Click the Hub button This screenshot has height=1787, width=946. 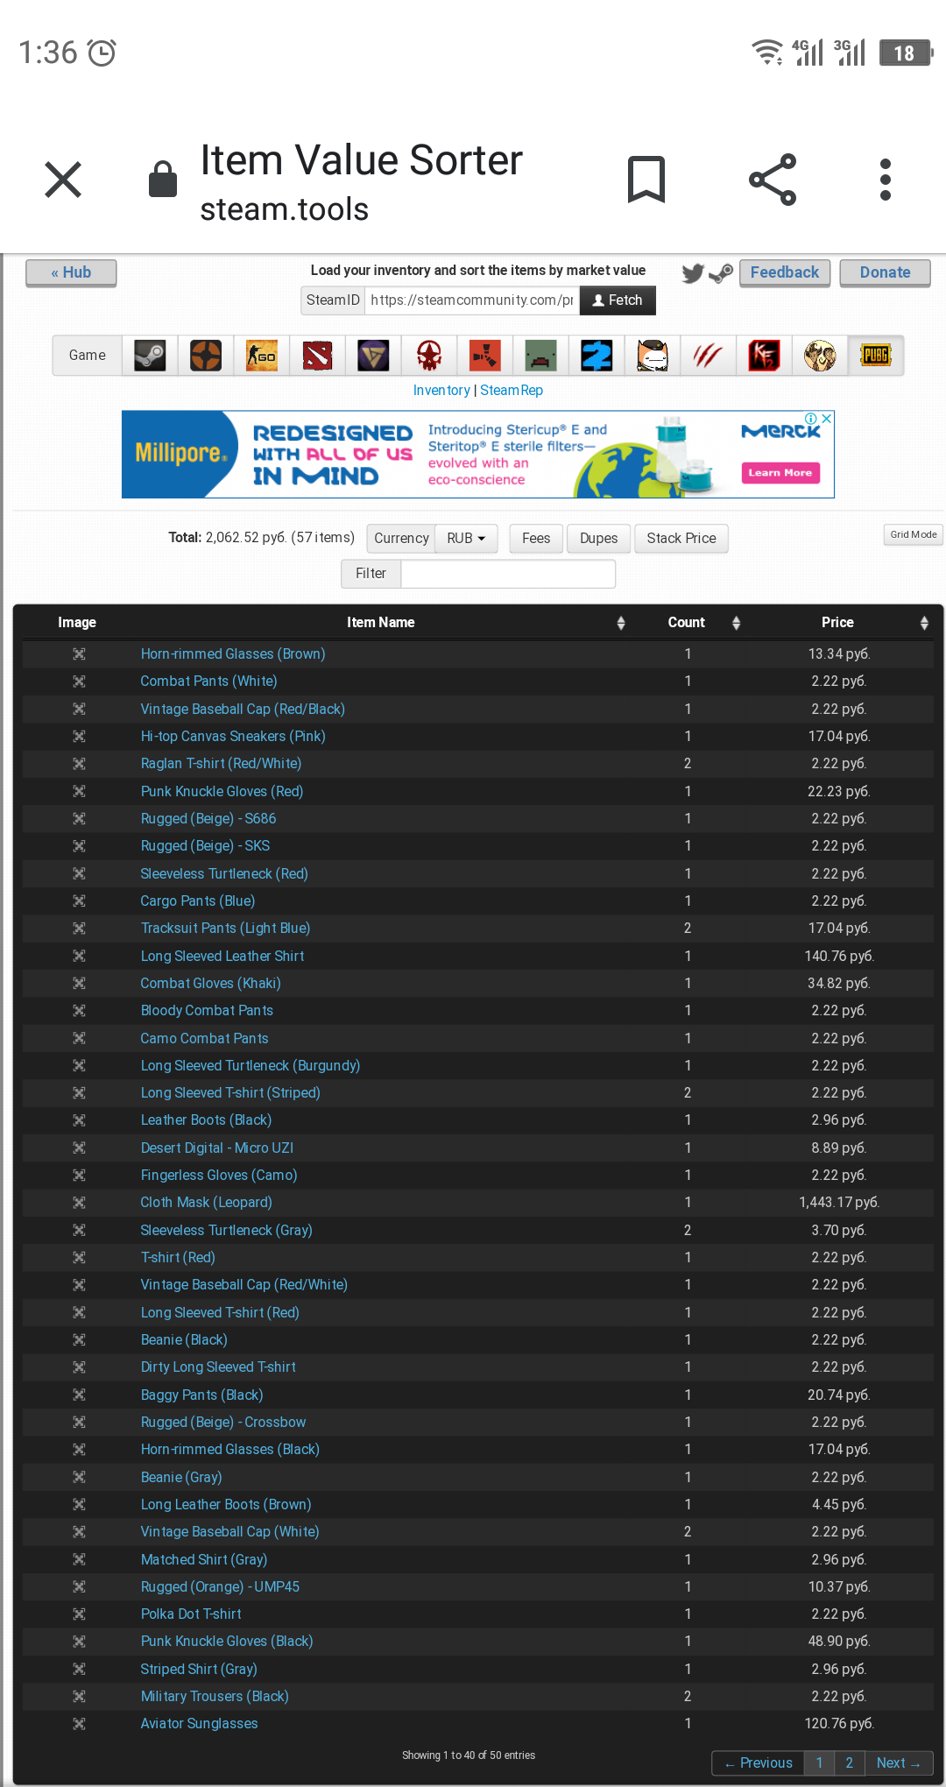pos(71,272)
